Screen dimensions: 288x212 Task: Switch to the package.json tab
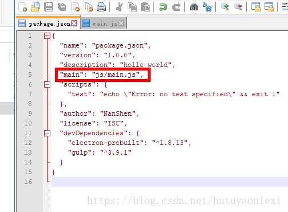click(49, 23)
